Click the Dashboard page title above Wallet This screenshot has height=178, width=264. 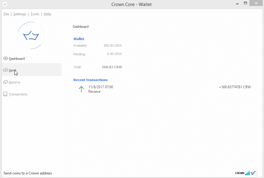pyautogui.click(x=81, y=27)
